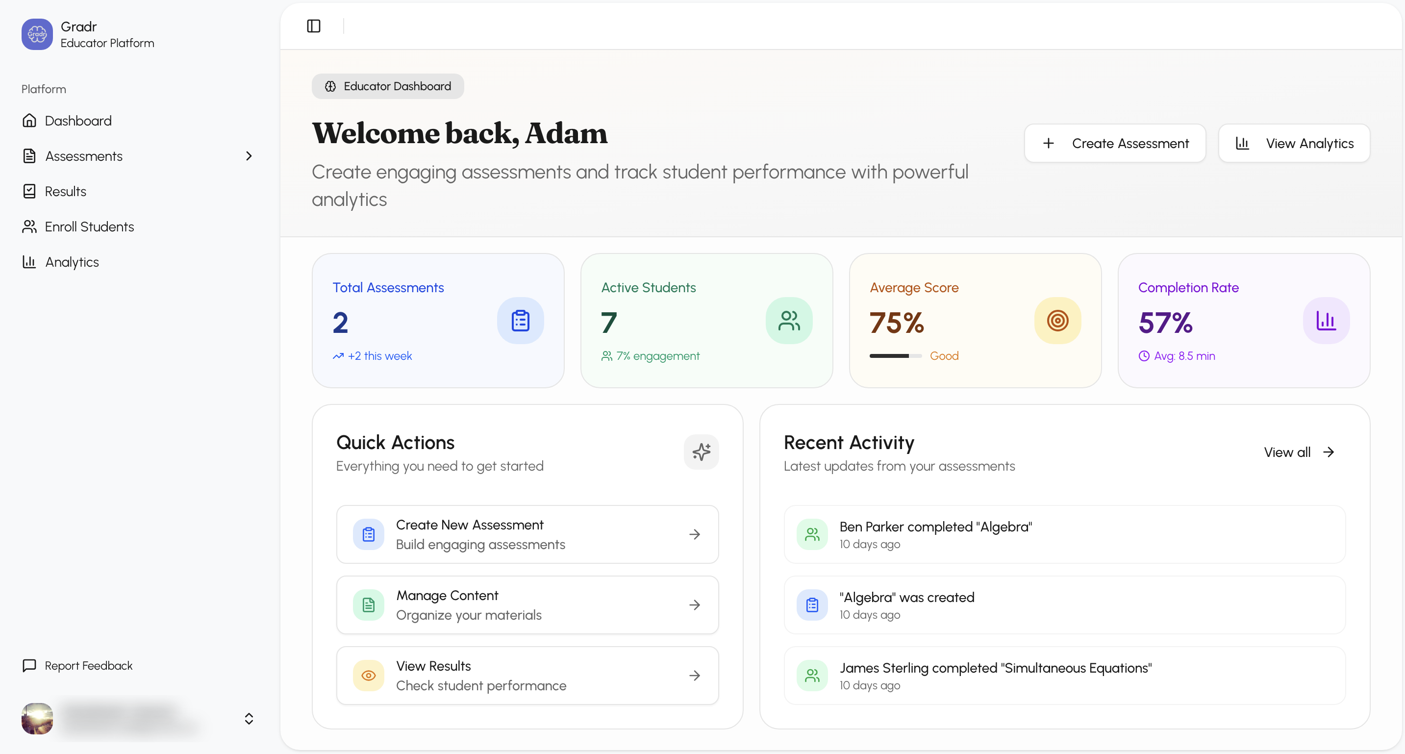Screen dimensions: 1405x754
Task: Click the Enroll Students people icon
Action: (x=29, y=226)
